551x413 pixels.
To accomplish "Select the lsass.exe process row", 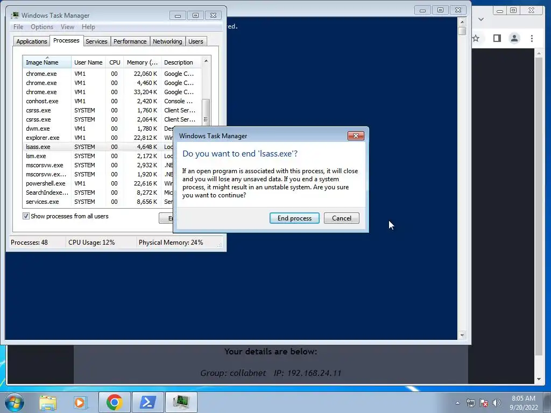I will (98, 147).
